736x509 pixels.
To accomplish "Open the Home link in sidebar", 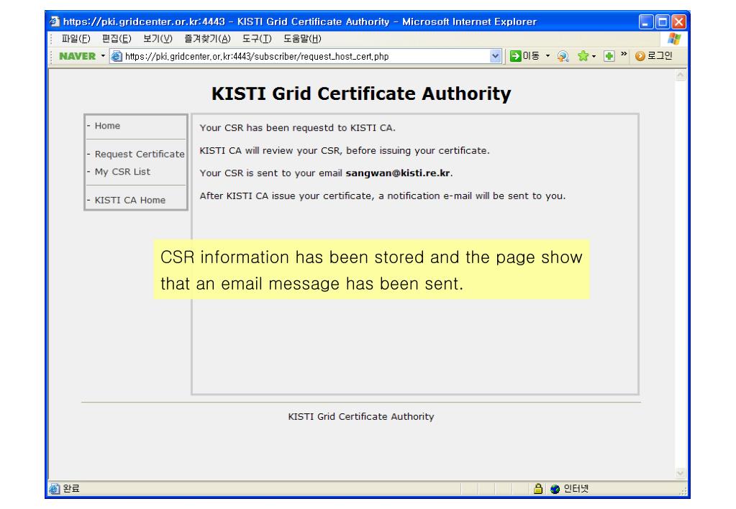I will (107, 126).
